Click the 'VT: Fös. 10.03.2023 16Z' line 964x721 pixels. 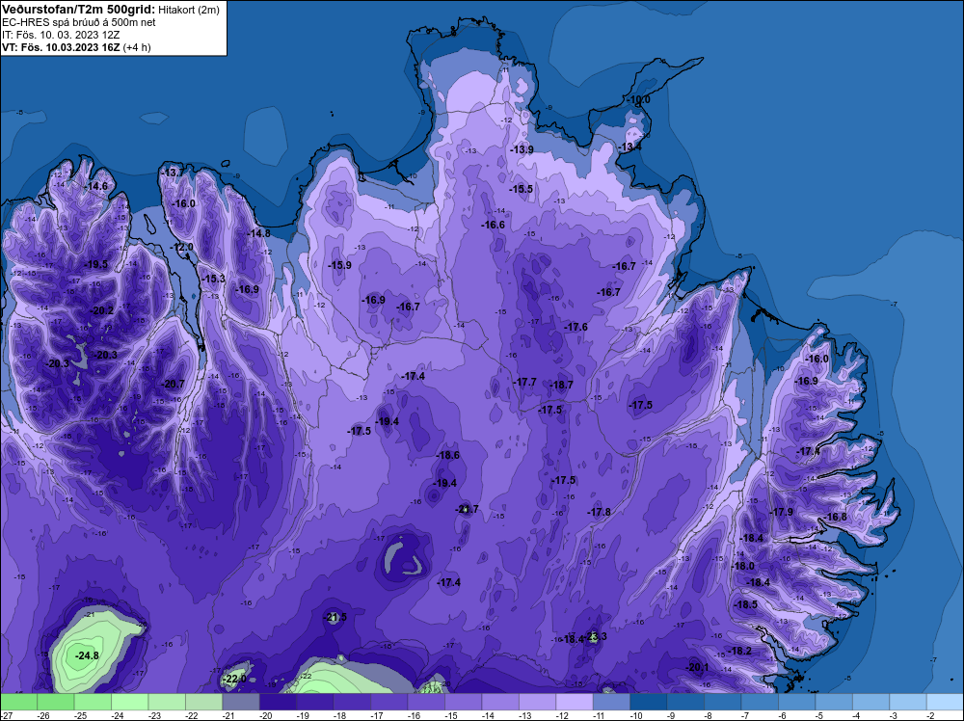click(61, 47)
